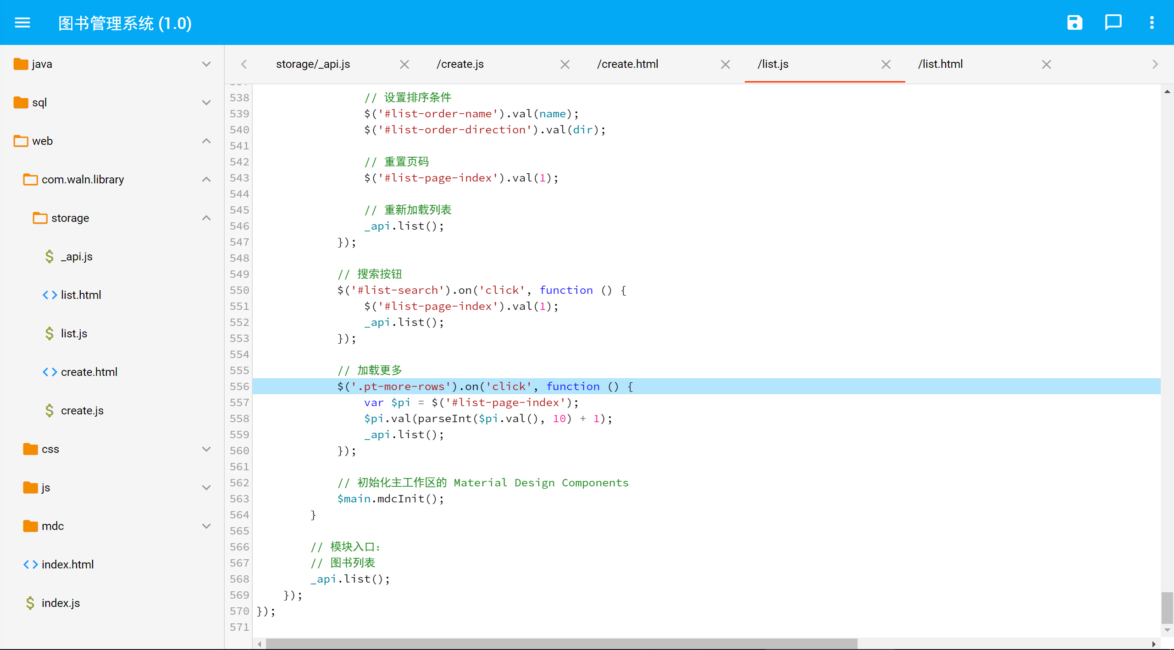The height and width of the screenshot is (650, 1174).
Task: Open create.html in the file tree
Action: point(89,372)
